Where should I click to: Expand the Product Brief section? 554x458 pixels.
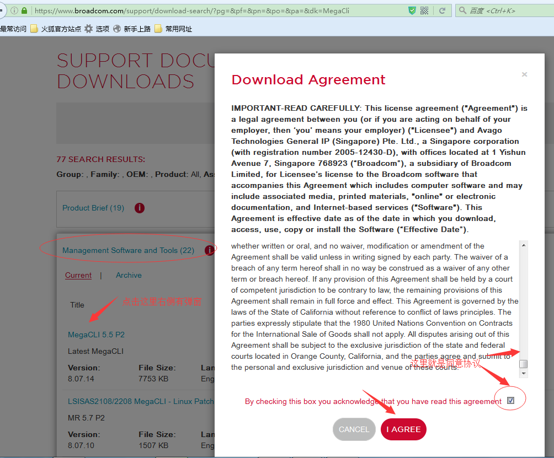click(93, 208)
